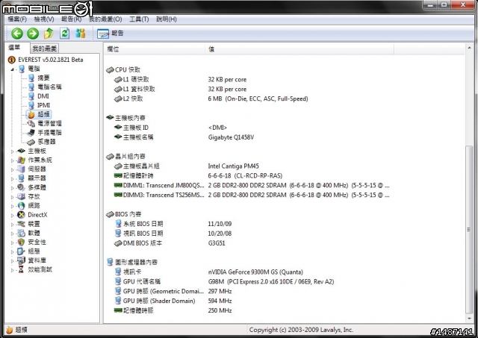
Task: Click the Refresh toolbar icon
Action: 65,33
